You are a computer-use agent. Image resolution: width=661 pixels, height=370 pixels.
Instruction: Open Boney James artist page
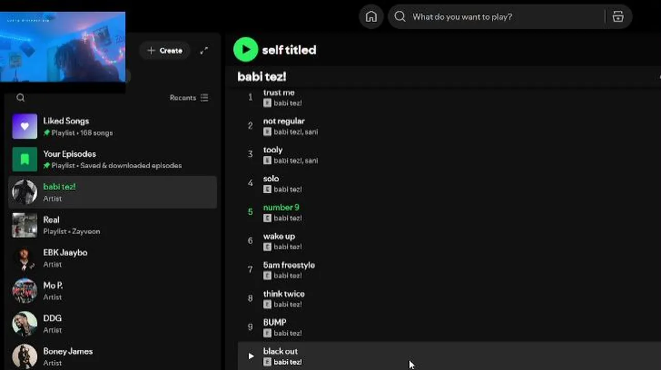click(x=68, y=351)
